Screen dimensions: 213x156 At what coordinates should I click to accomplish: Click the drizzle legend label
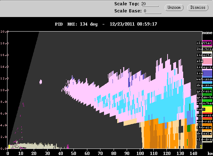coord(204,133)
